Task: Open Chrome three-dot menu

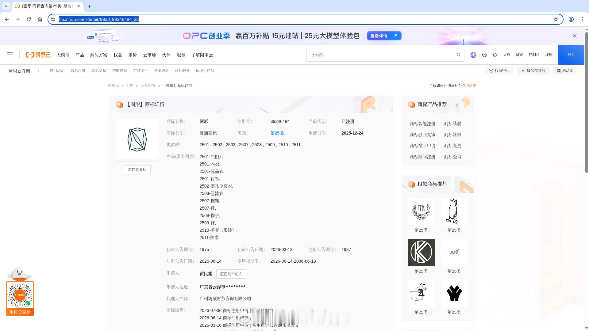Action: coord(582,19)
